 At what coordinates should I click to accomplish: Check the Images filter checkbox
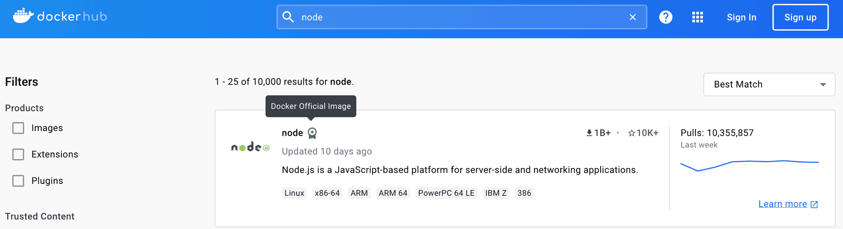pos(18,128)
